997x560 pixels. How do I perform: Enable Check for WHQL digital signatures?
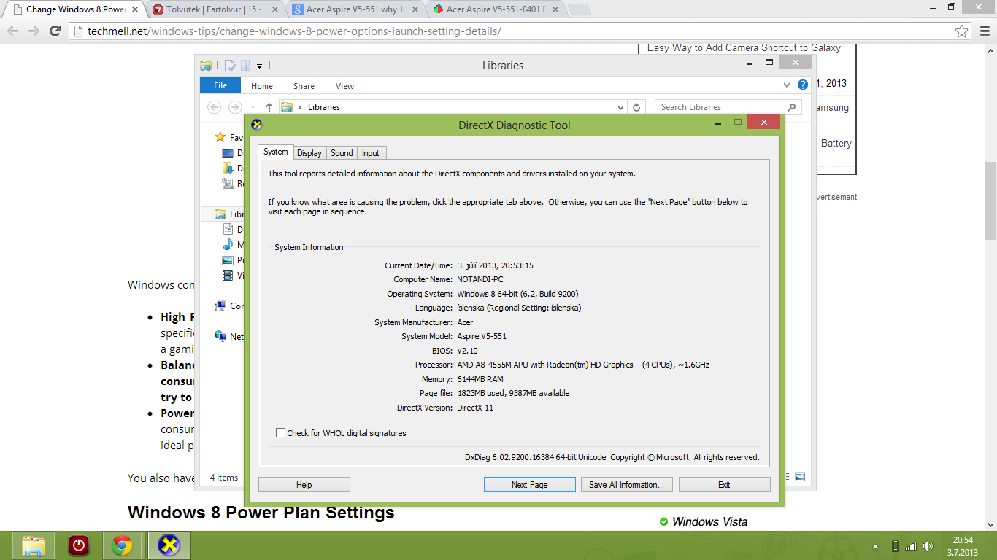281,433
